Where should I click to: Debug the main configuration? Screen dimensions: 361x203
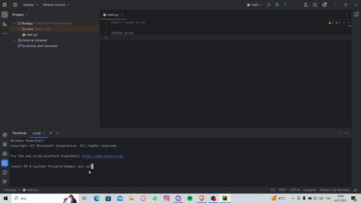[x=277, y=5]
